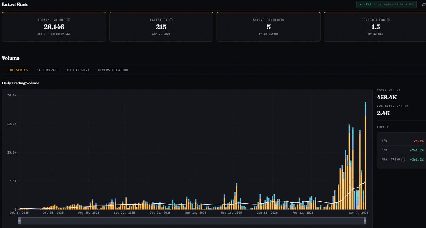
Task: Click the Total Volume value 458.4K
Action: click(x=387, y=97)
